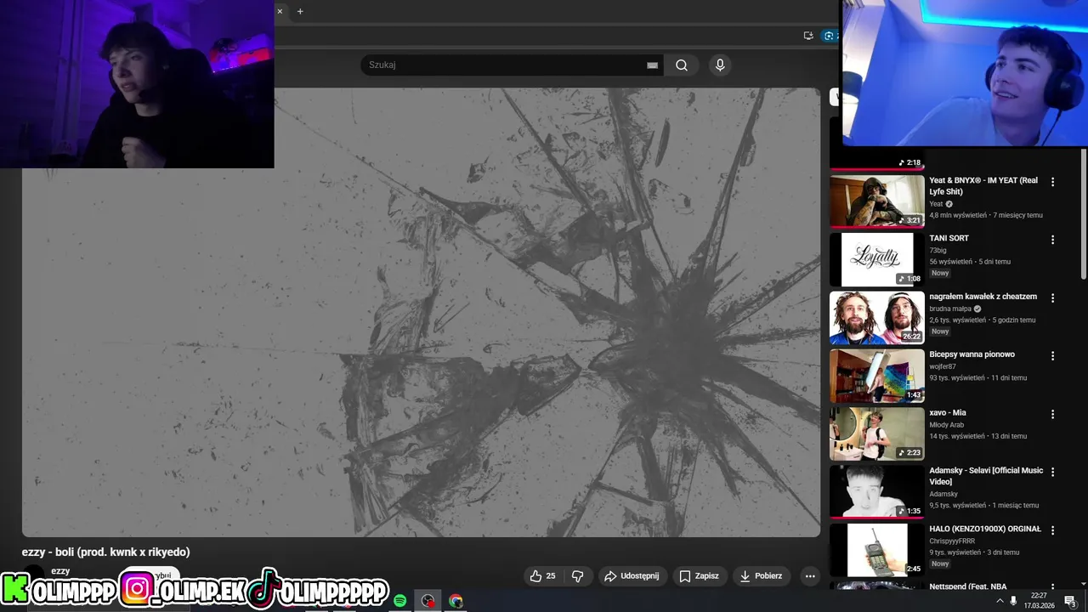Open 'HALO (KENZO1900X) ORGINAŁ' title
The width and height of the screenshot is (1088, 612).
tap(985, 529)
